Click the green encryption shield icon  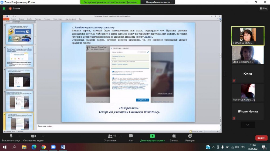(4, 8)
